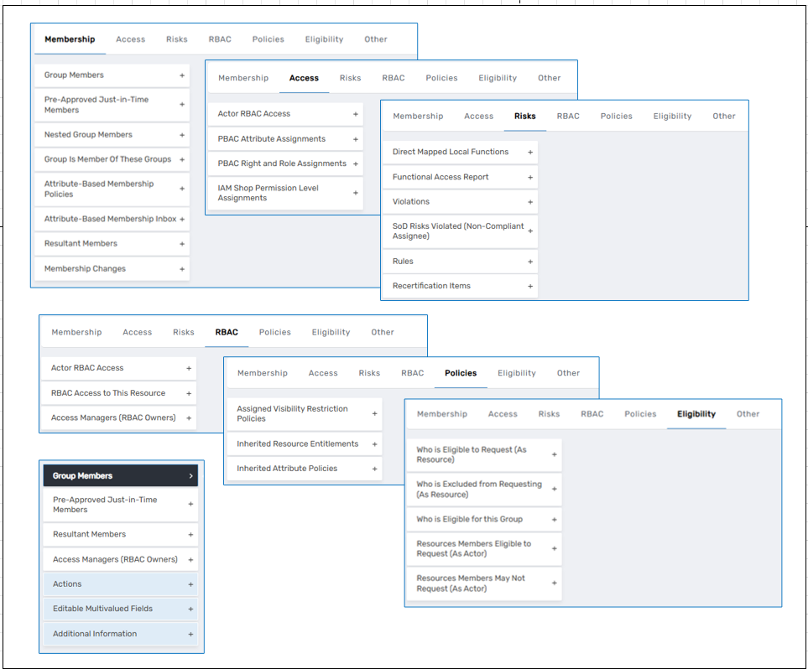Select the bold active RBAC tab
The image size is (808, 669).
[227, 332]
